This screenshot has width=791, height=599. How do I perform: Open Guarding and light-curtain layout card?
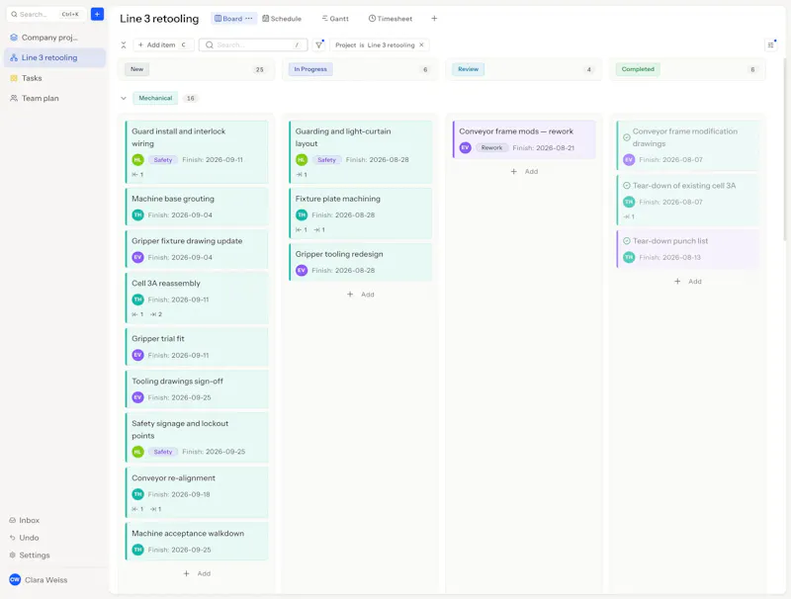[x=361, y=152]
